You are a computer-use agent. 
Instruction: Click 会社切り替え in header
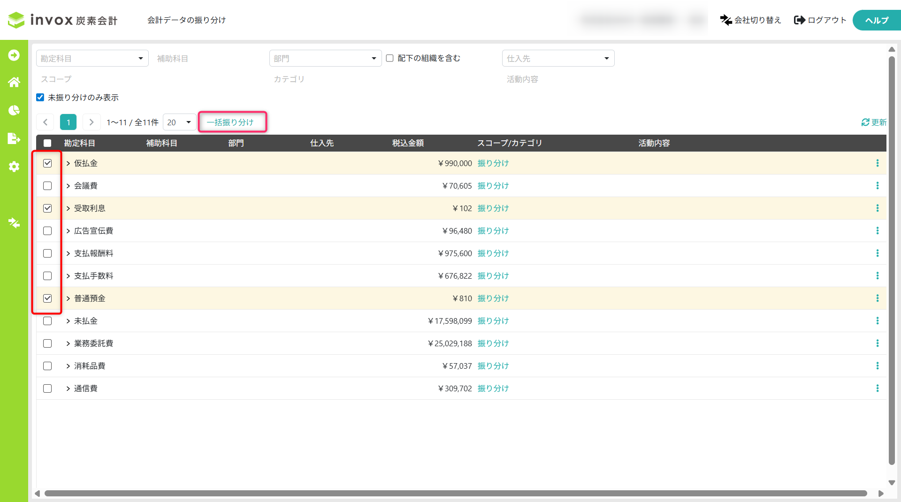pyautogui.click(x=750, y=20)
